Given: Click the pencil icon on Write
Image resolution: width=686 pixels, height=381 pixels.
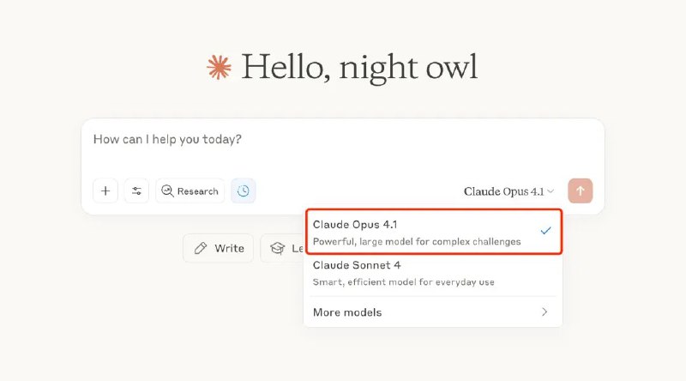Looking at the screenshot, I should pos(201,248).
